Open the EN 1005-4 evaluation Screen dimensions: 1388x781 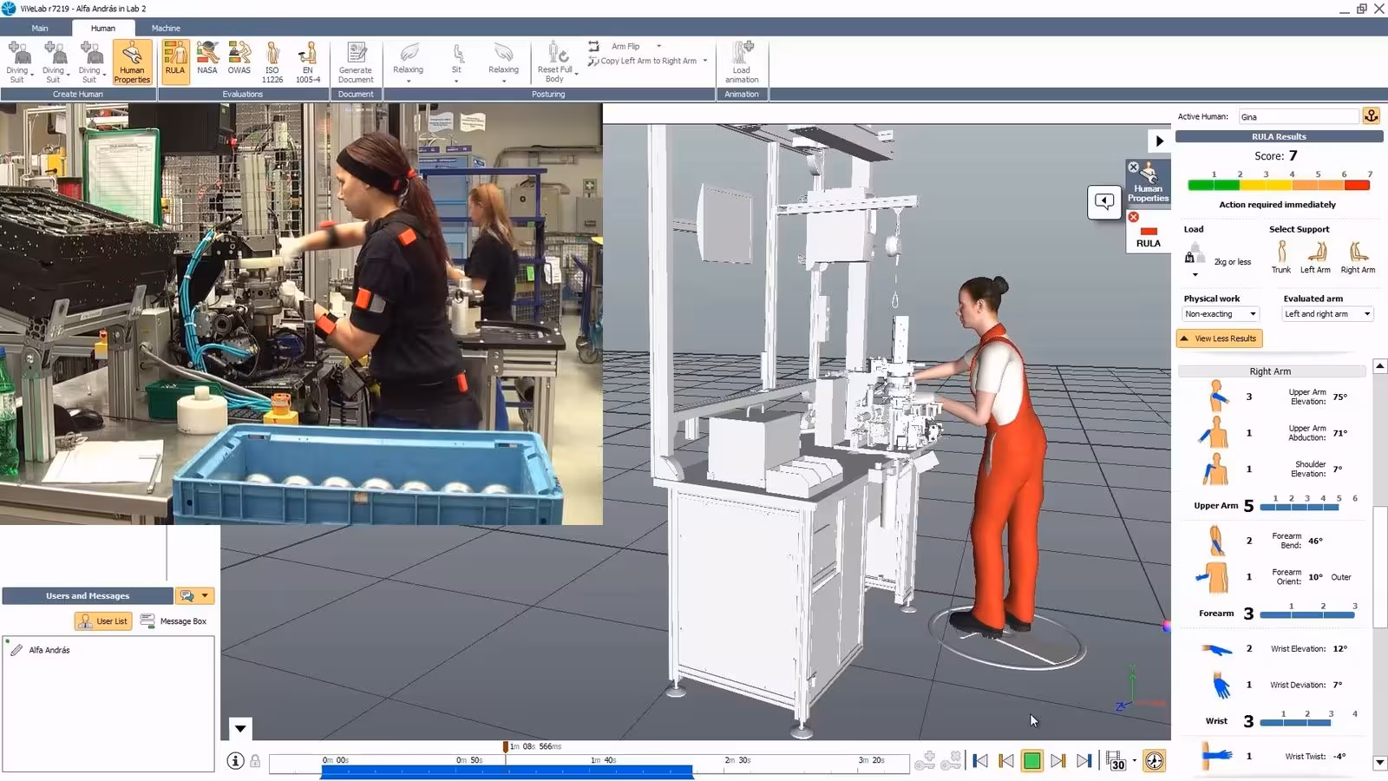pyautogui.click(x=308, y=62)
